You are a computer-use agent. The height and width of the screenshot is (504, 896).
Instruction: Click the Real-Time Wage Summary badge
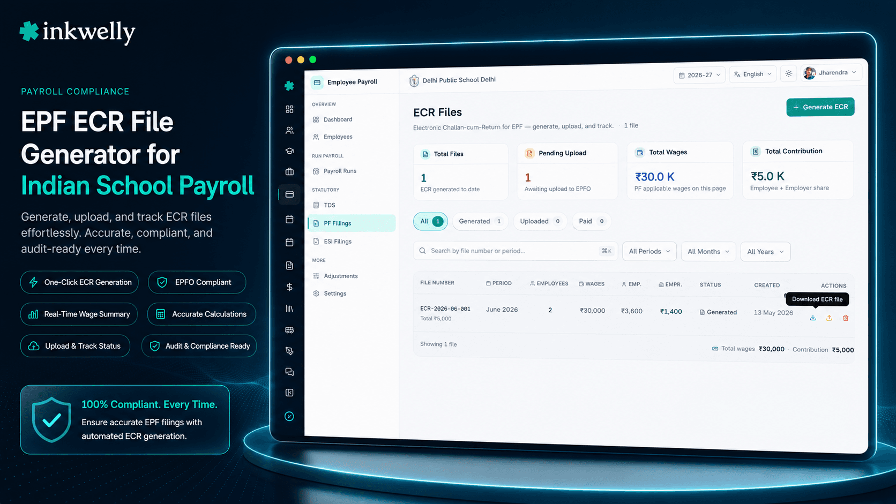tap(79, 314)
